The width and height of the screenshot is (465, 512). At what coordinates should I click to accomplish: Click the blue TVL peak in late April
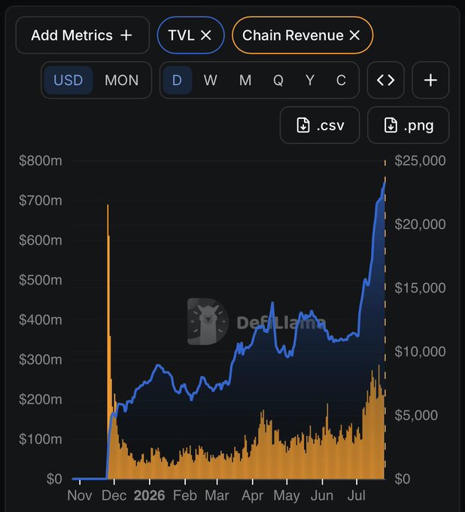click(272, 303)
